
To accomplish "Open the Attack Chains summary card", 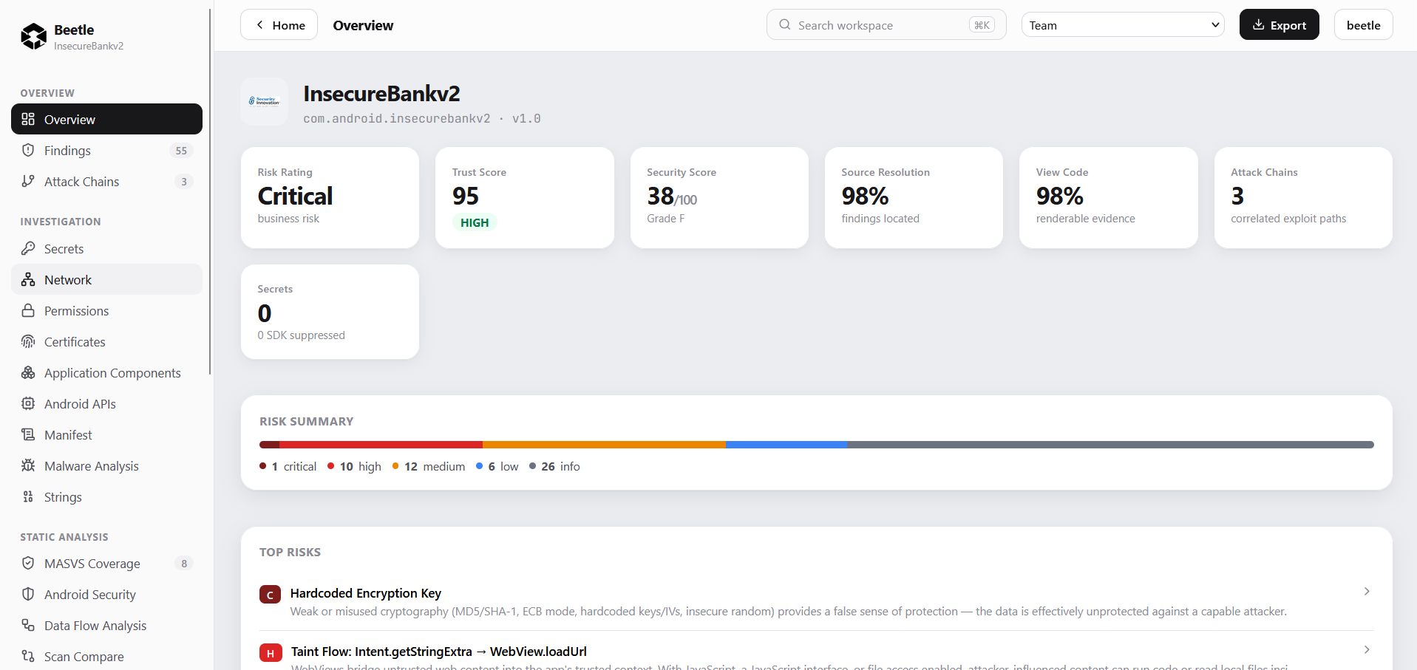I will click(1303, 197).
